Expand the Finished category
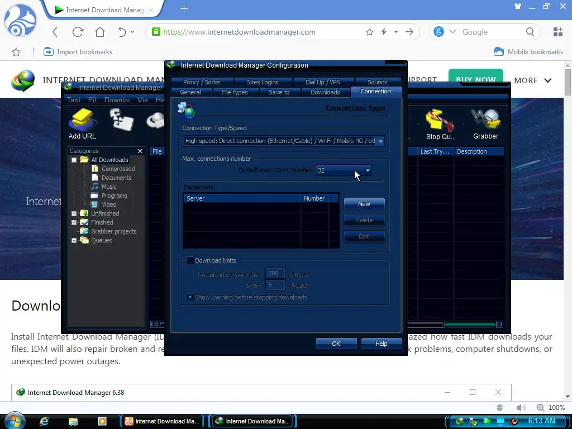This screenshot has height=429, width=572. (74, 222)
